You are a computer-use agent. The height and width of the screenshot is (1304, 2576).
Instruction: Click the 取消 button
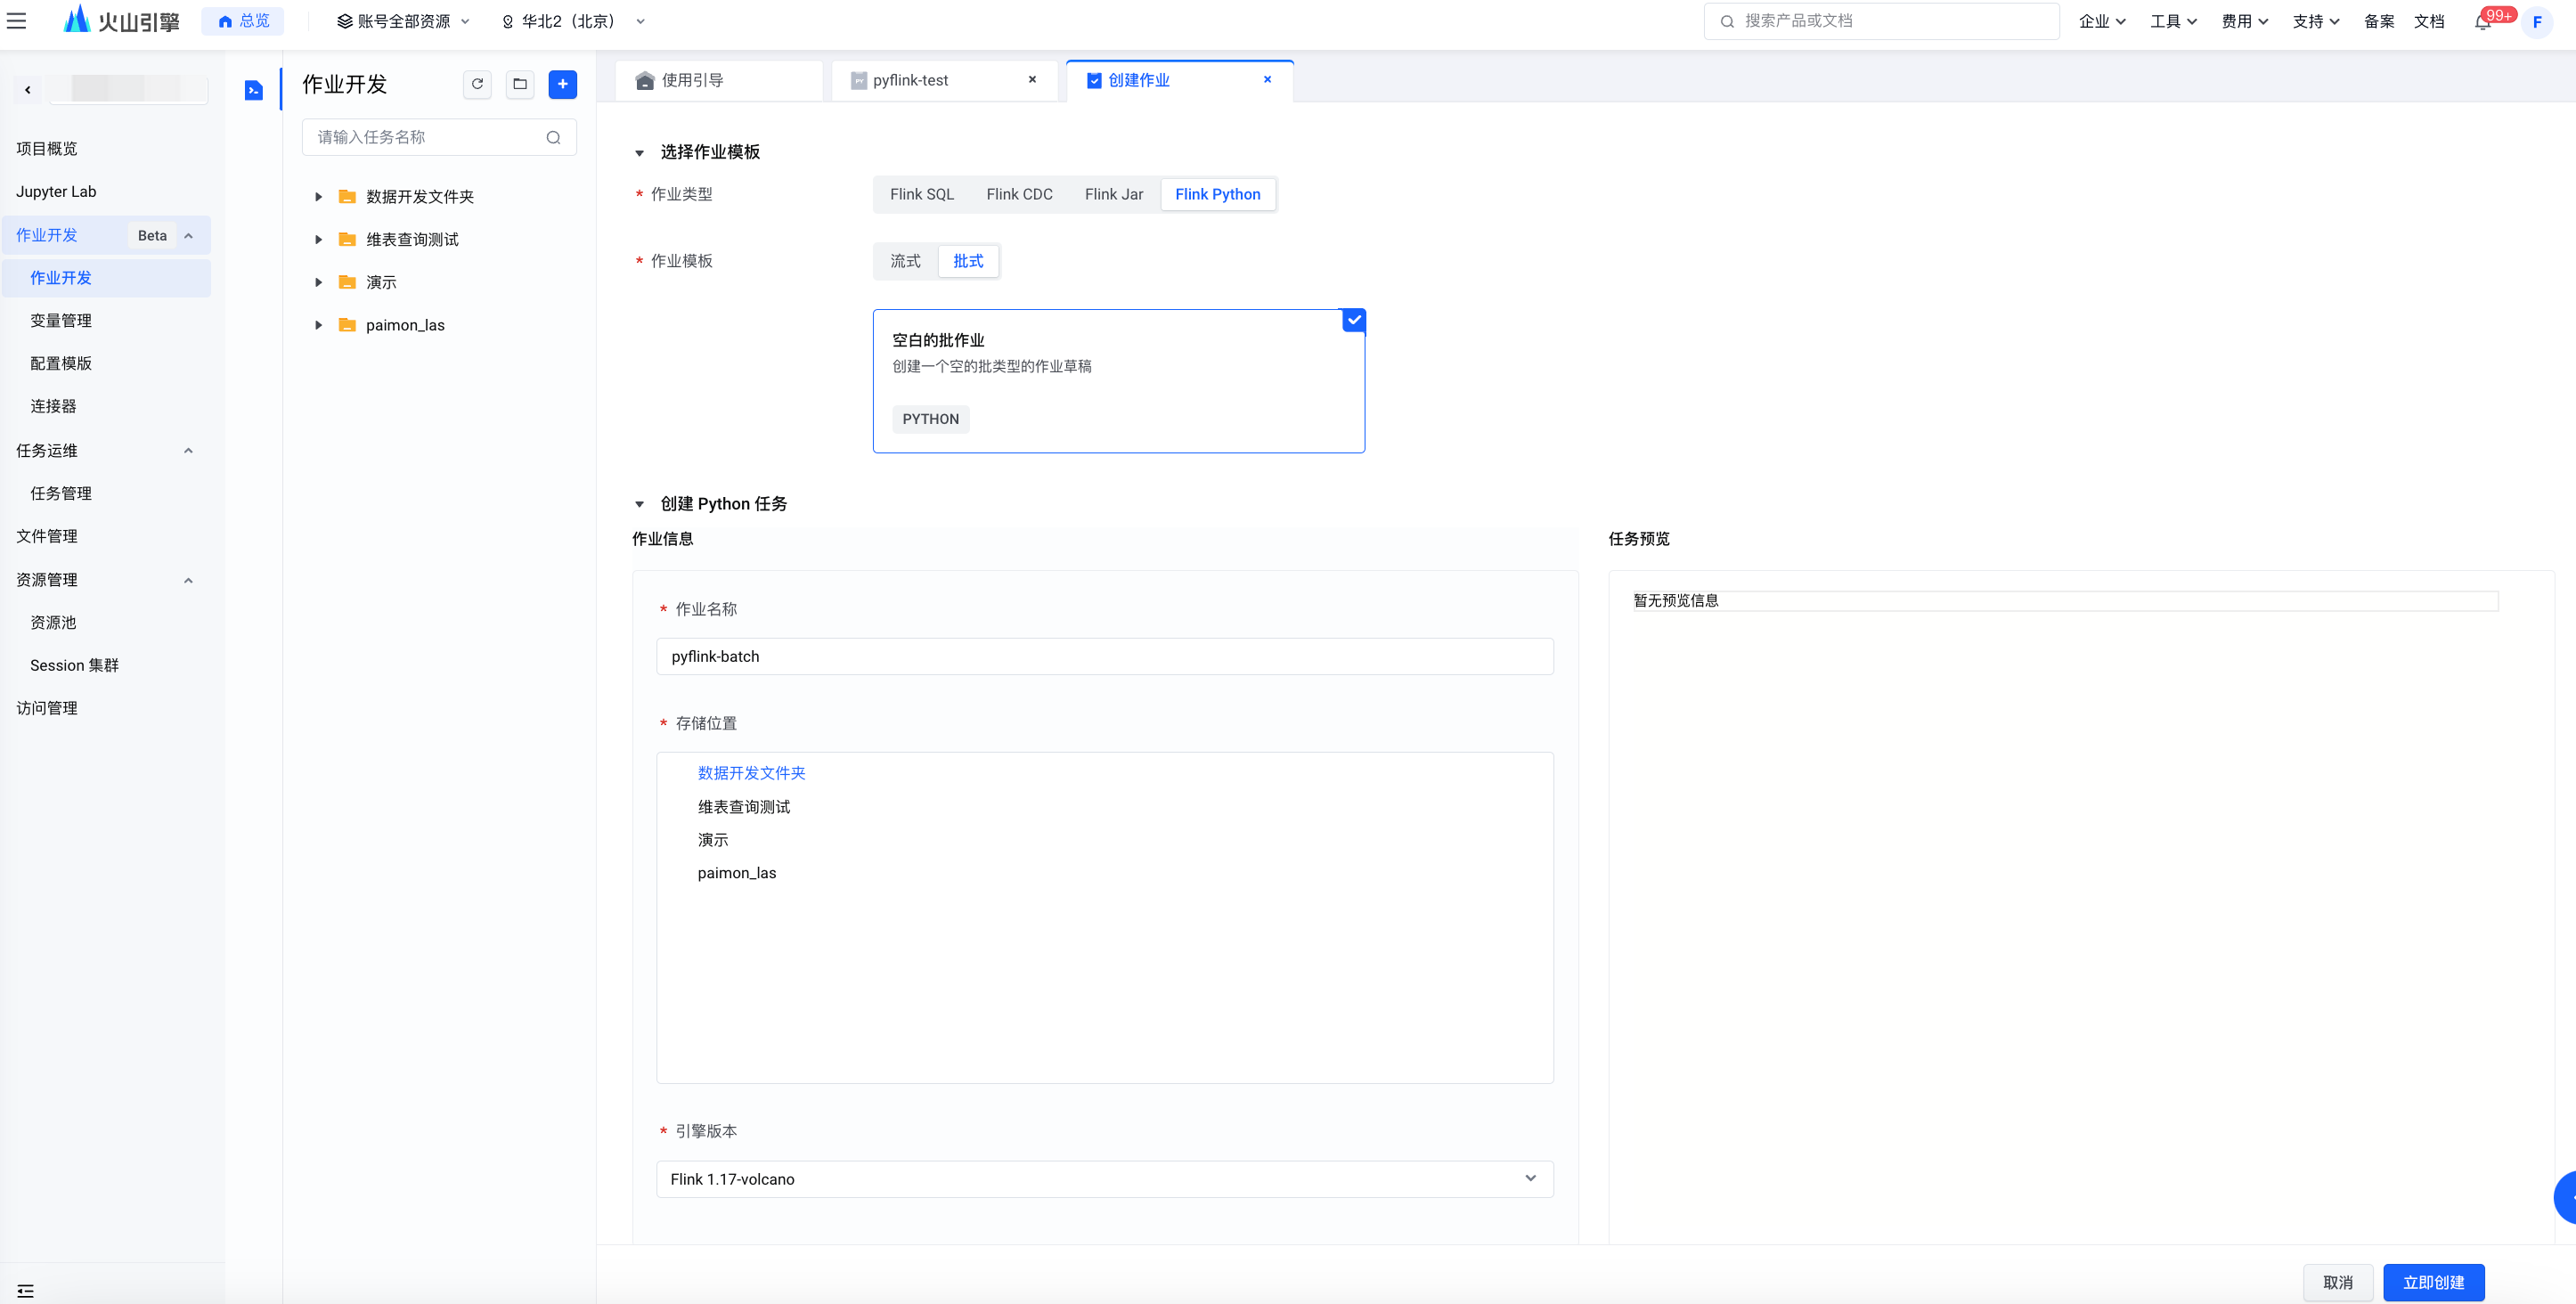pos(2337,1282)
